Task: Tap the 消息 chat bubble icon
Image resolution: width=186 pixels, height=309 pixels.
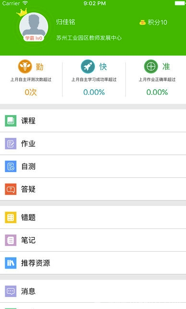Action: point(11,291)
